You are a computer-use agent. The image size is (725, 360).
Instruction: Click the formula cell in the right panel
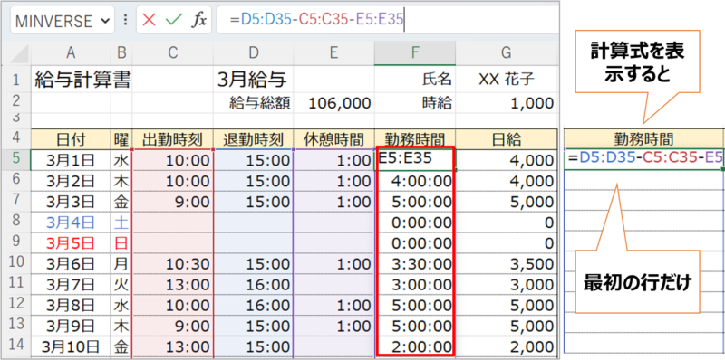(643, 160)
